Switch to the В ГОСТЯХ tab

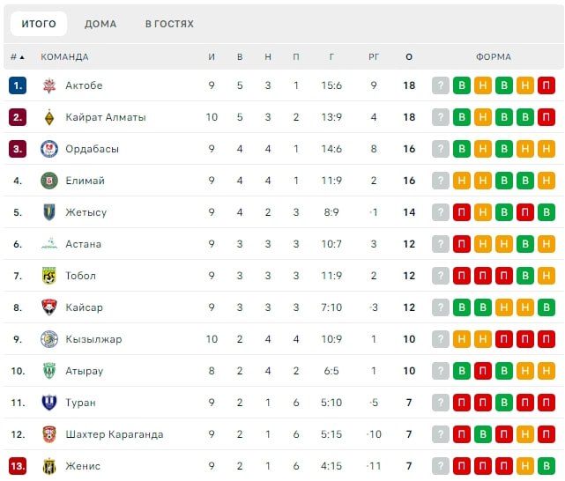(x=169, y=24)
